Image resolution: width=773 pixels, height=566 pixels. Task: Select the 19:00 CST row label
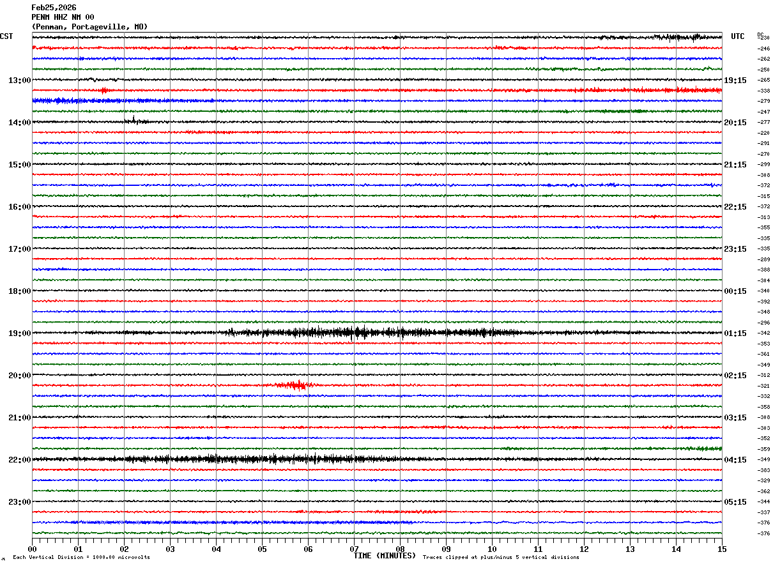pyautogui.click(x=19, y=333)
